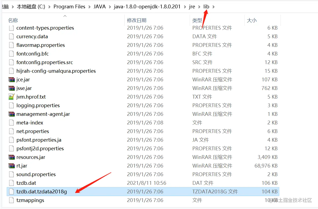Select file name jsse.jar
The image size is (318, 209).
pos(24,88)
